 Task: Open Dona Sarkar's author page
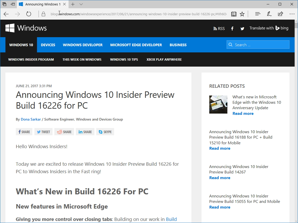[31, 119]
